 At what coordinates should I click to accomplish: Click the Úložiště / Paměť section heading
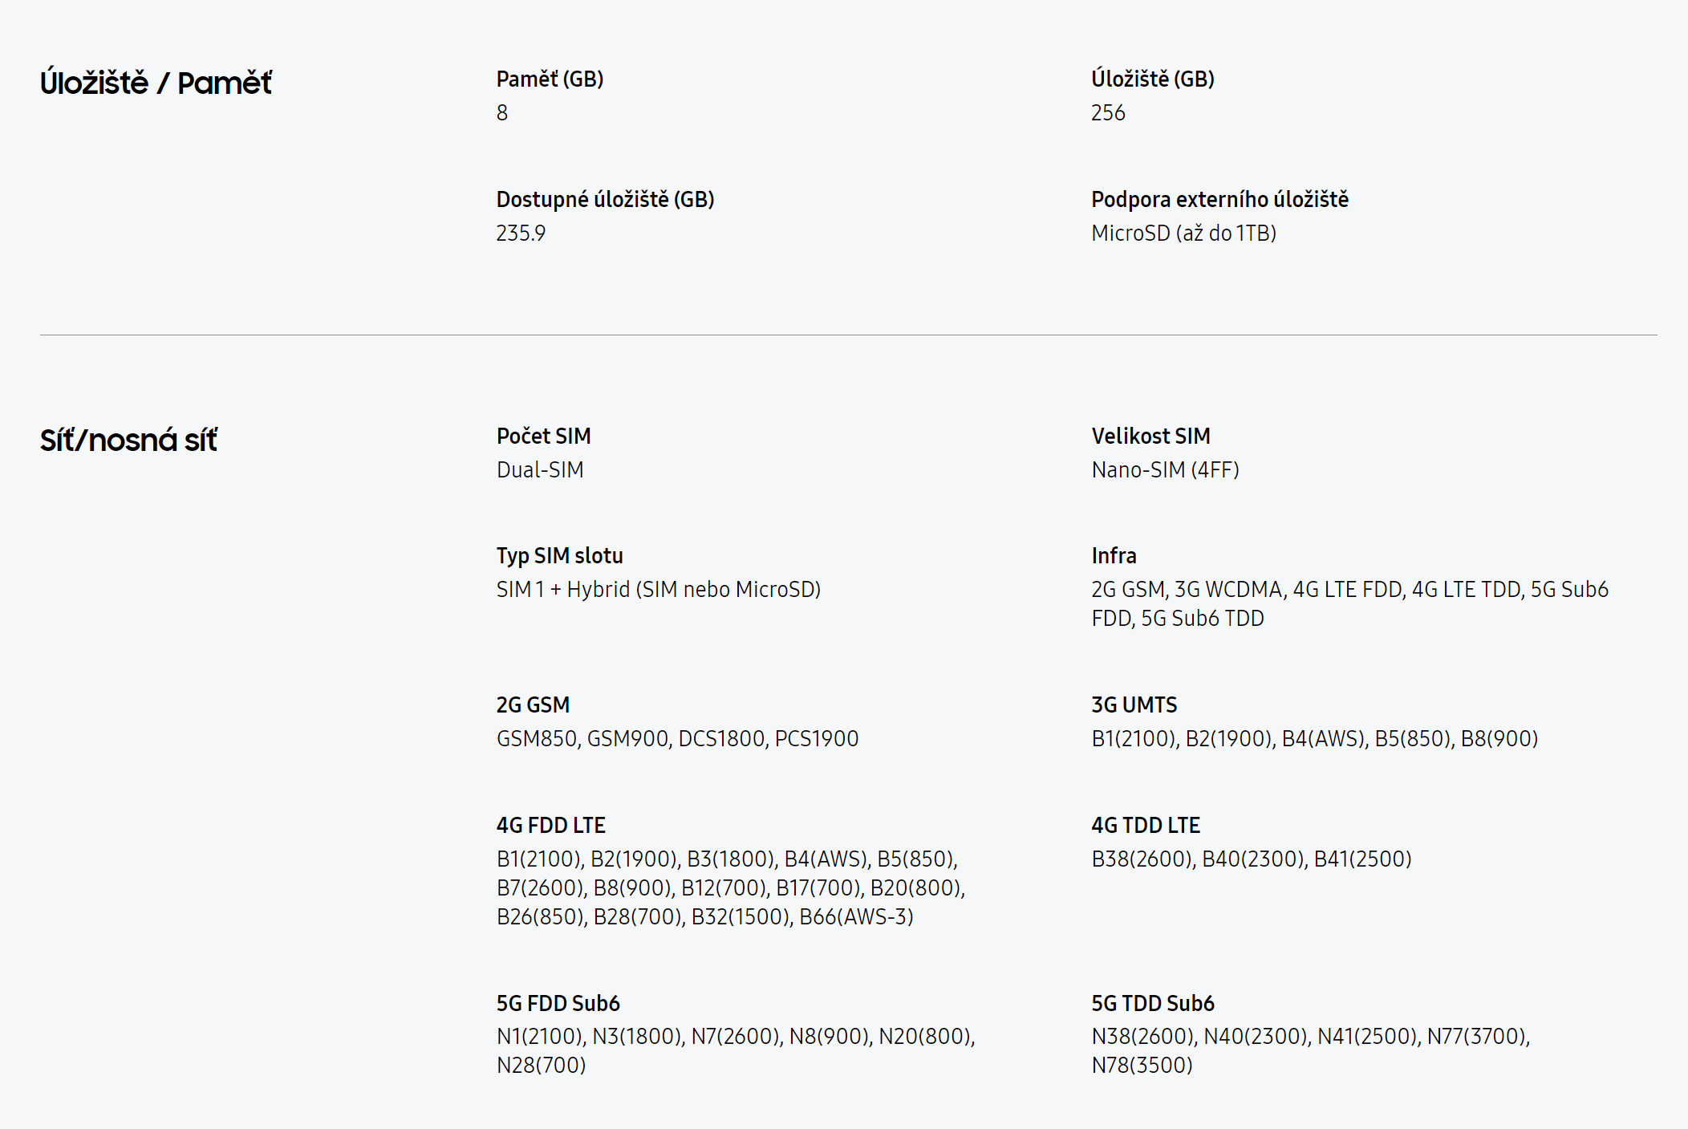tap(156, 83)
